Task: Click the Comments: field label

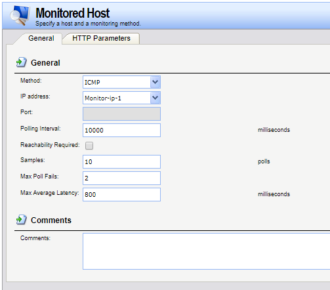Action: tap(35, 238)
